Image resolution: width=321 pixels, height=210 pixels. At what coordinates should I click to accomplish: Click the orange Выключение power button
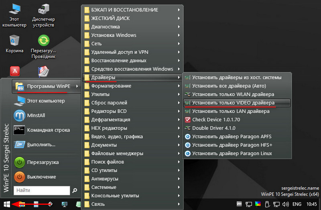19,177
